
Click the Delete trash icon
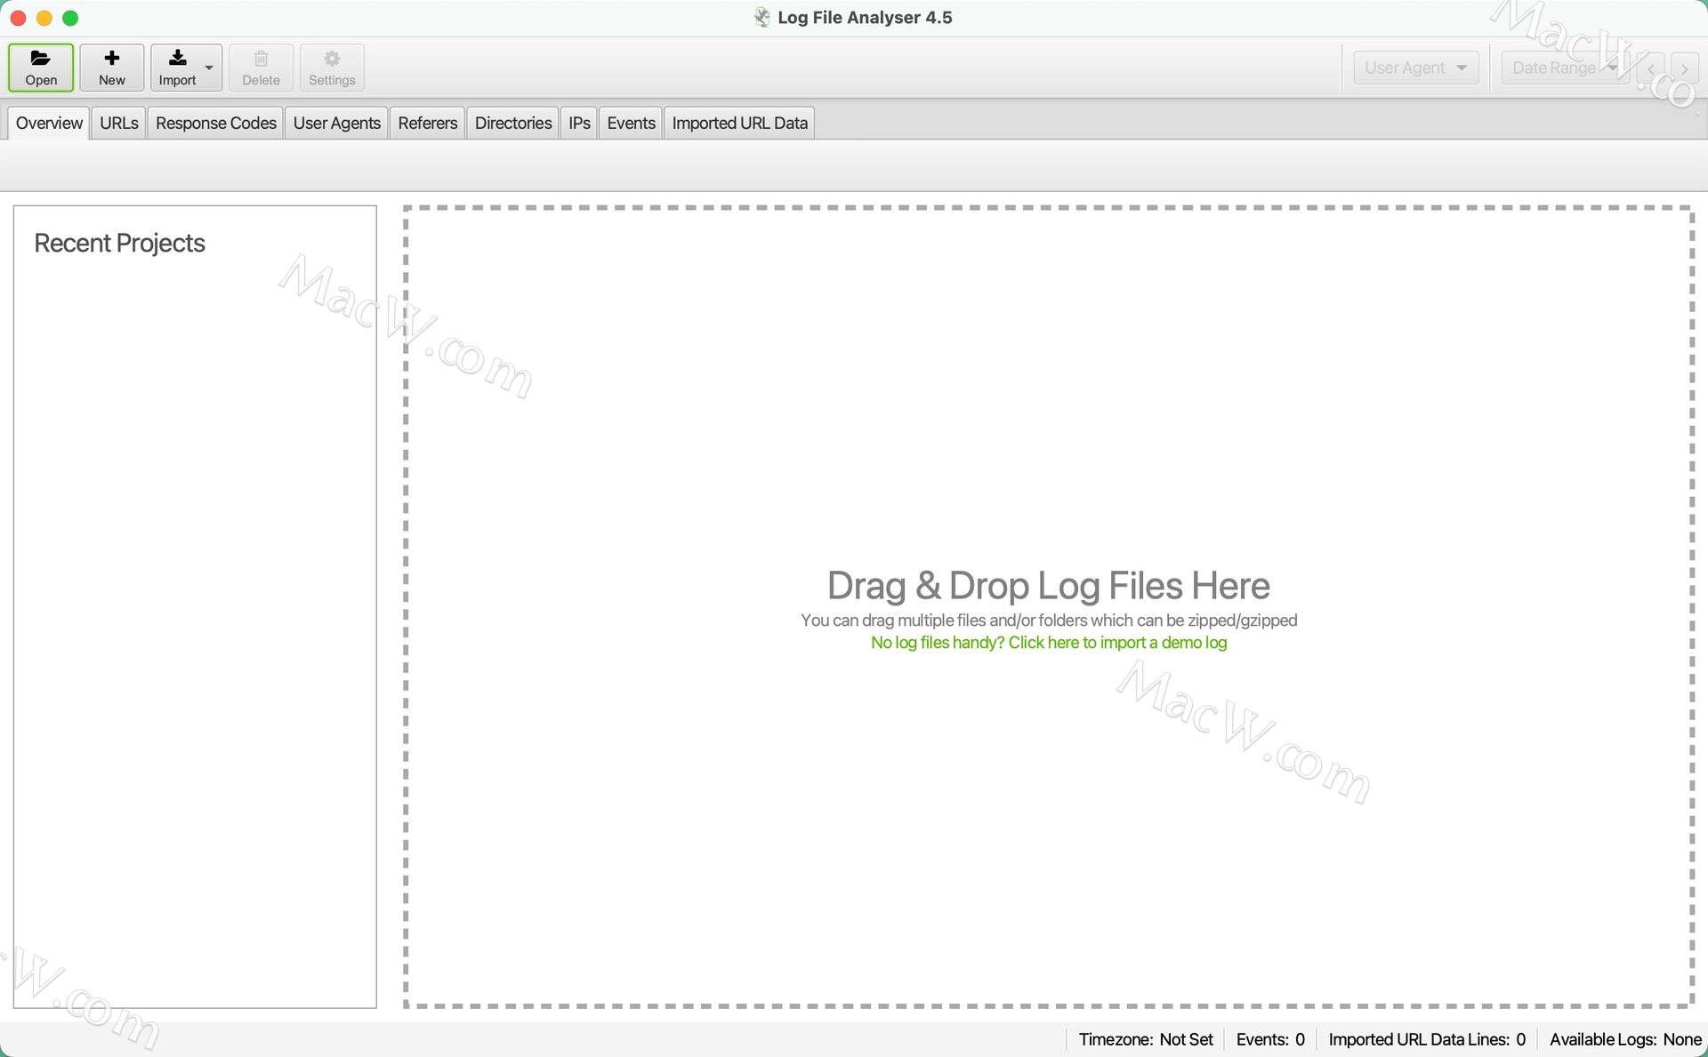click(261, 59)
